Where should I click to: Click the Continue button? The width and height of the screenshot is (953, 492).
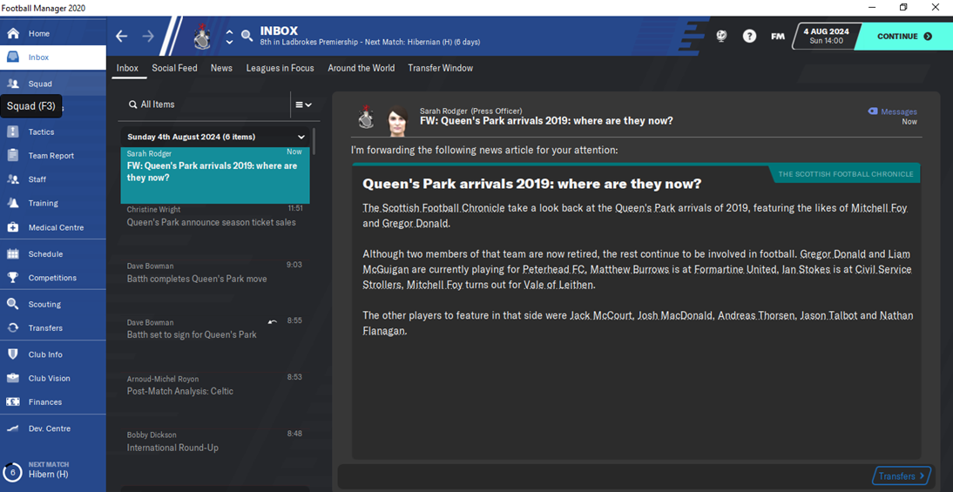(x=902, y=37)
